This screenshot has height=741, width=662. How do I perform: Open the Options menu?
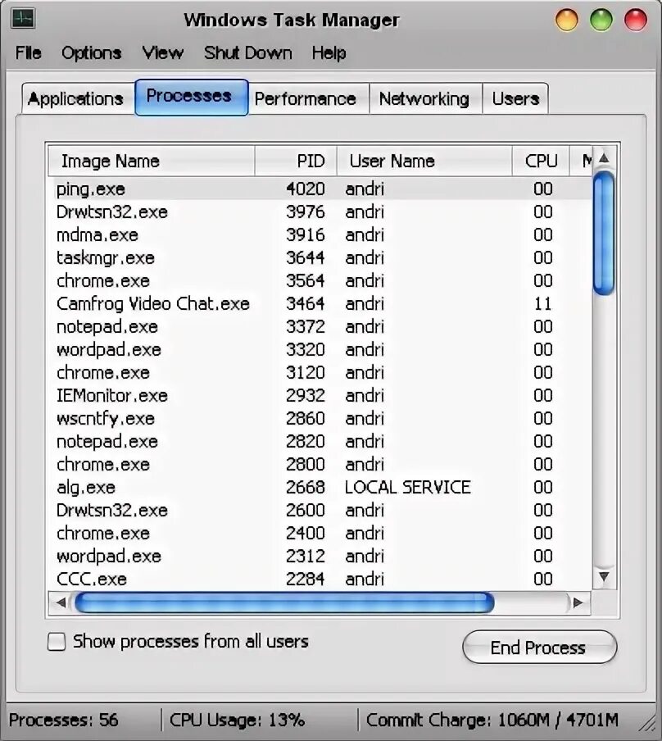point(91,52)
